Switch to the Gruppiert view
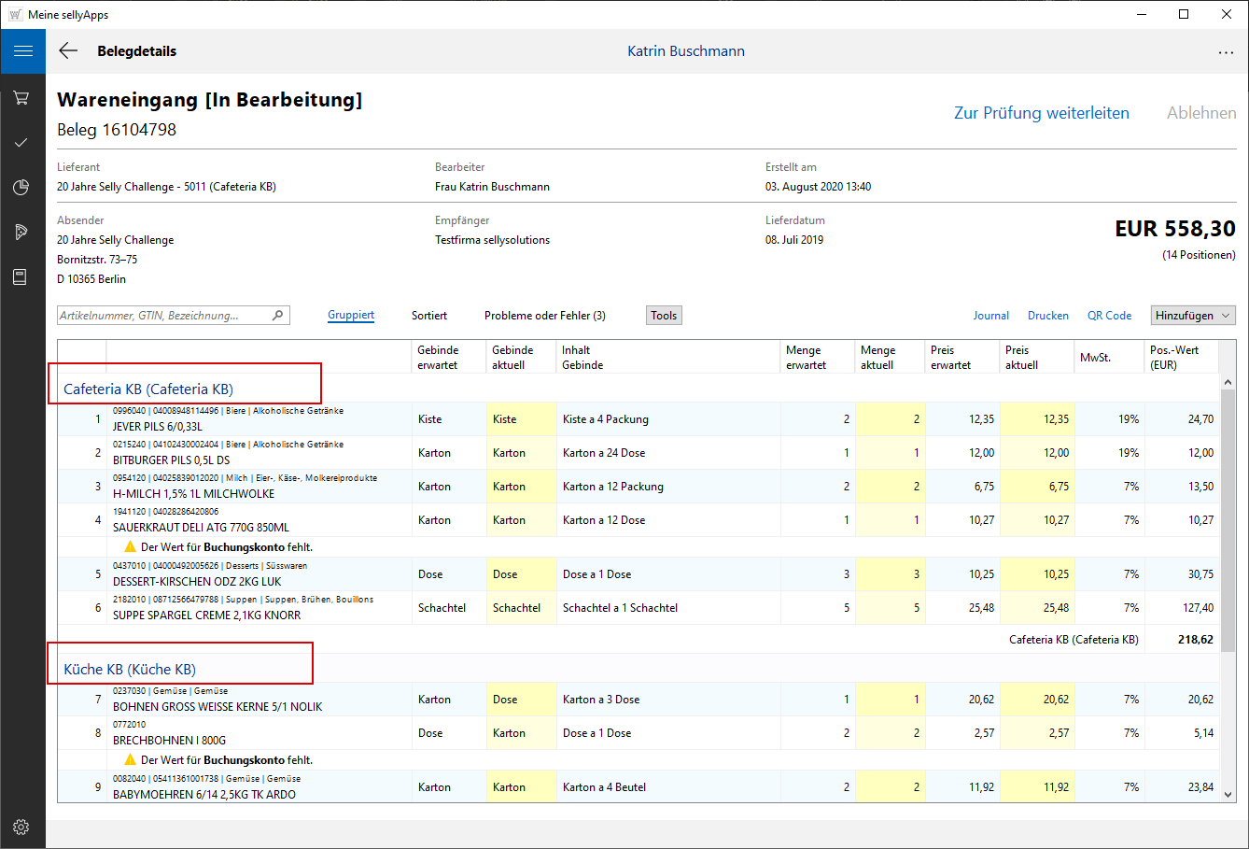1249x849 pixels. pos(351,316)
